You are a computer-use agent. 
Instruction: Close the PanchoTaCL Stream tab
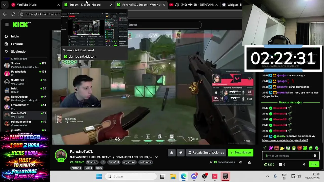pyautogui.click(x=164, y=5)
